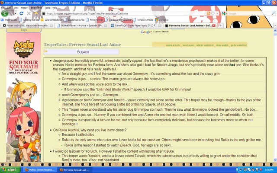Image resolution: width=277 pixels, height=173 pixels.
Task: Click the folder icon beside Bleach
Action: tap(46, 51)
